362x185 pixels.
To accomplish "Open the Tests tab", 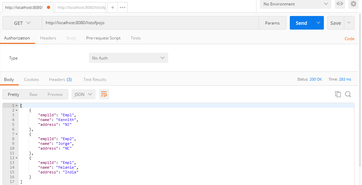I will (136, 38).
